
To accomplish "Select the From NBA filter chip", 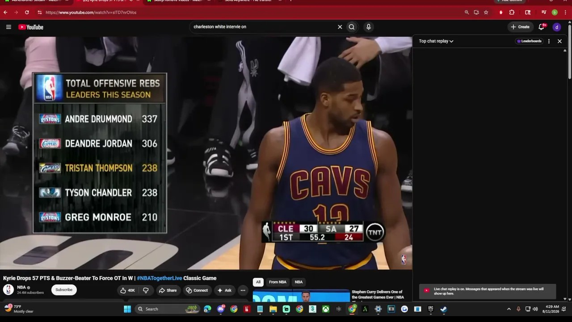I will (x=278, y=282).
